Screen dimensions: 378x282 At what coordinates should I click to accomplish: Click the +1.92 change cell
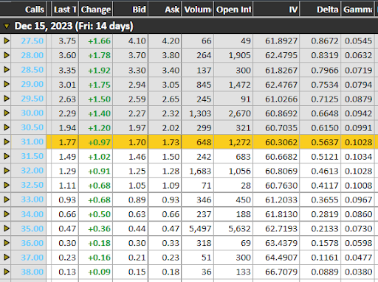point(96,70)
